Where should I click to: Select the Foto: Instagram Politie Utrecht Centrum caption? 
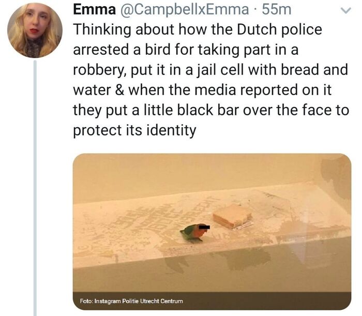[x=131, y=301]
